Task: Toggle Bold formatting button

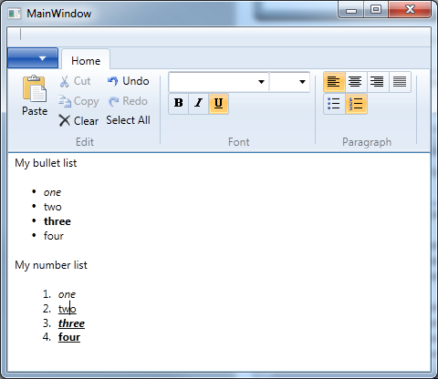Action: click(179, 104)
